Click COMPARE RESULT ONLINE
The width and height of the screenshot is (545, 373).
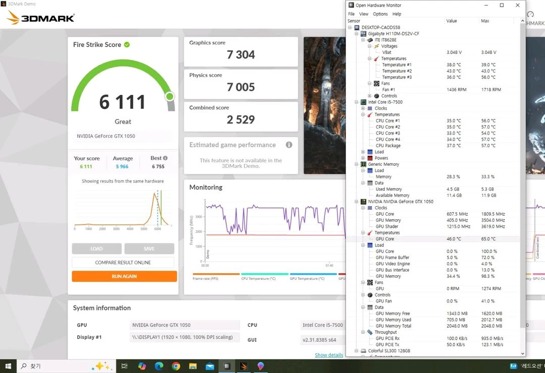[x=123, y=263]
